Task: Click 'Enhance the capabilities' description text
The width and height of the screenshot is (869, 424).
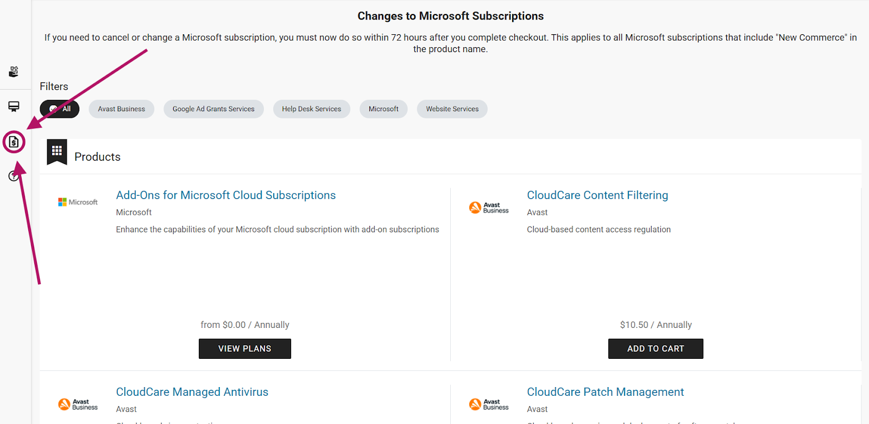Action: click(x=278, y=230)
